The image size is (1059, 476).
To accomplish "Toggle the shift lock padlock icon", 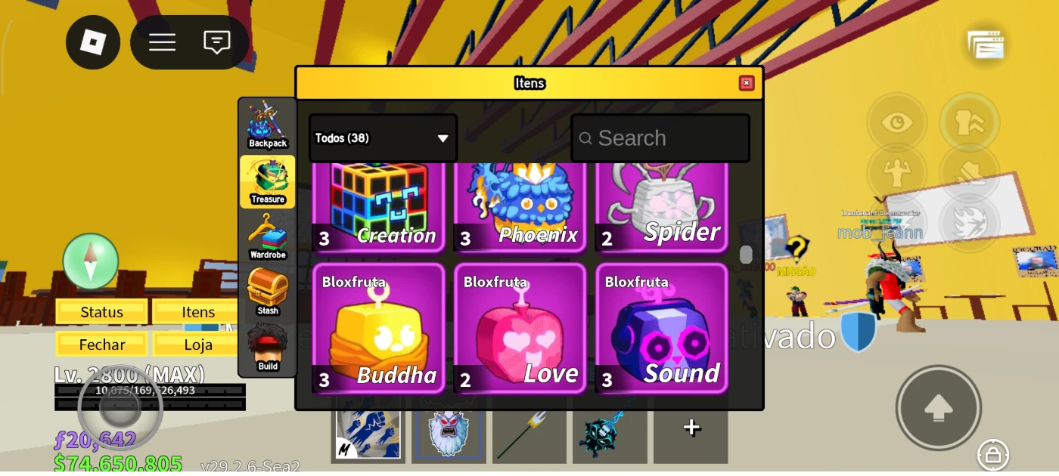I will [x=993, y=455].
